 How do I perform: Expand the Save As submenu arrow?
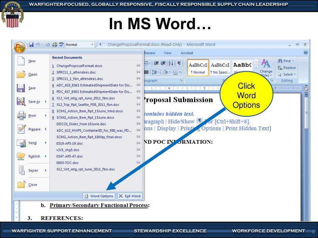[x=46, y=101]
